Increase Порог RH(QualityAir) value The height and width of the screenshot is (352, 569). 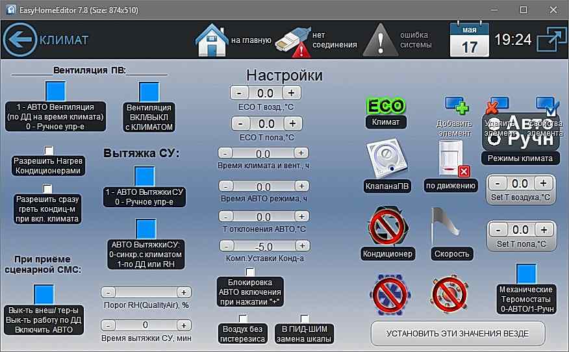click(184, 292)
